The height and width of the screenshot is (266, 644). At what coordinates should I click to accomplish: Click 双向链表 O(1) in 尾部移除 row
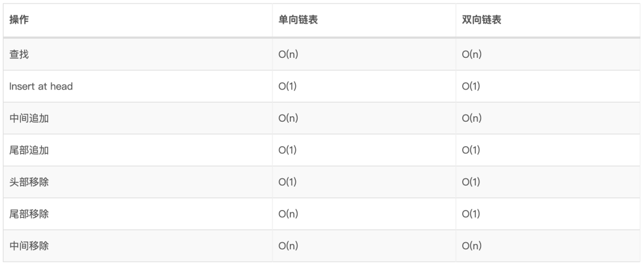pyautogui.click(x=470, y=214)
